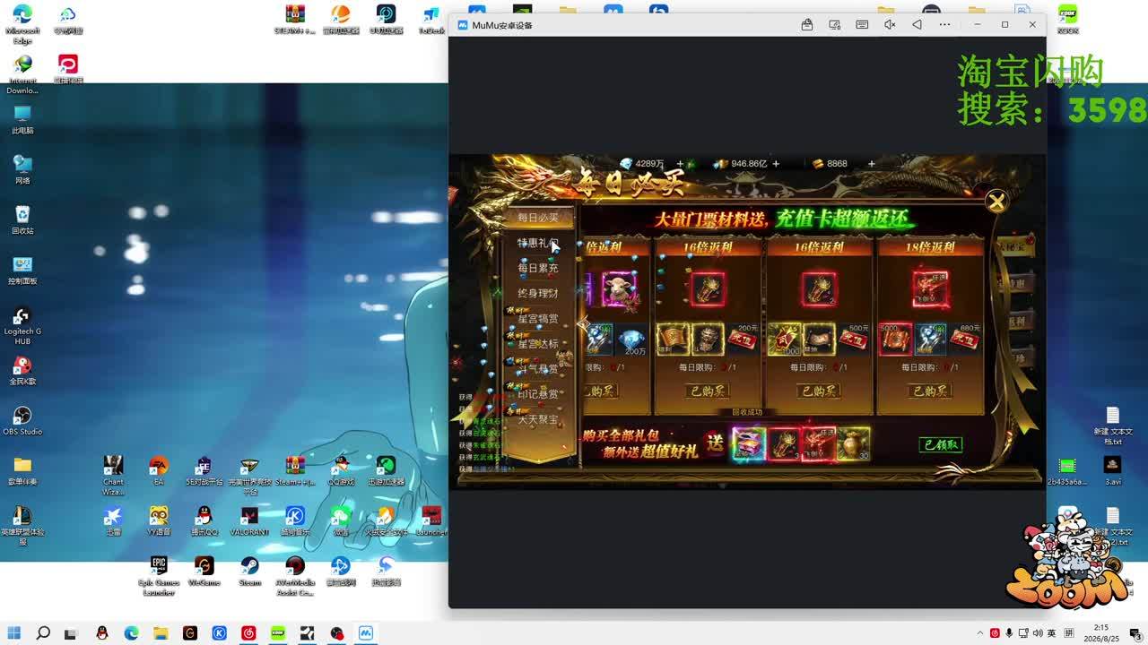Open 控制面板 desktop icon
1148x645 pixels.
click(22, 271)
